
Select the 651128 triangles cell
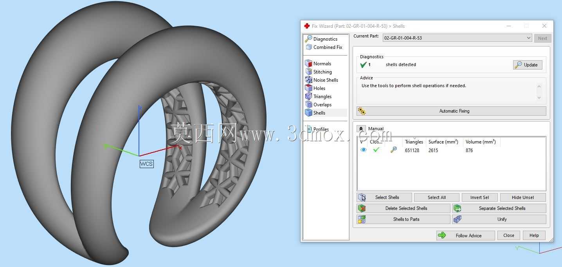(x=412, y=151)
